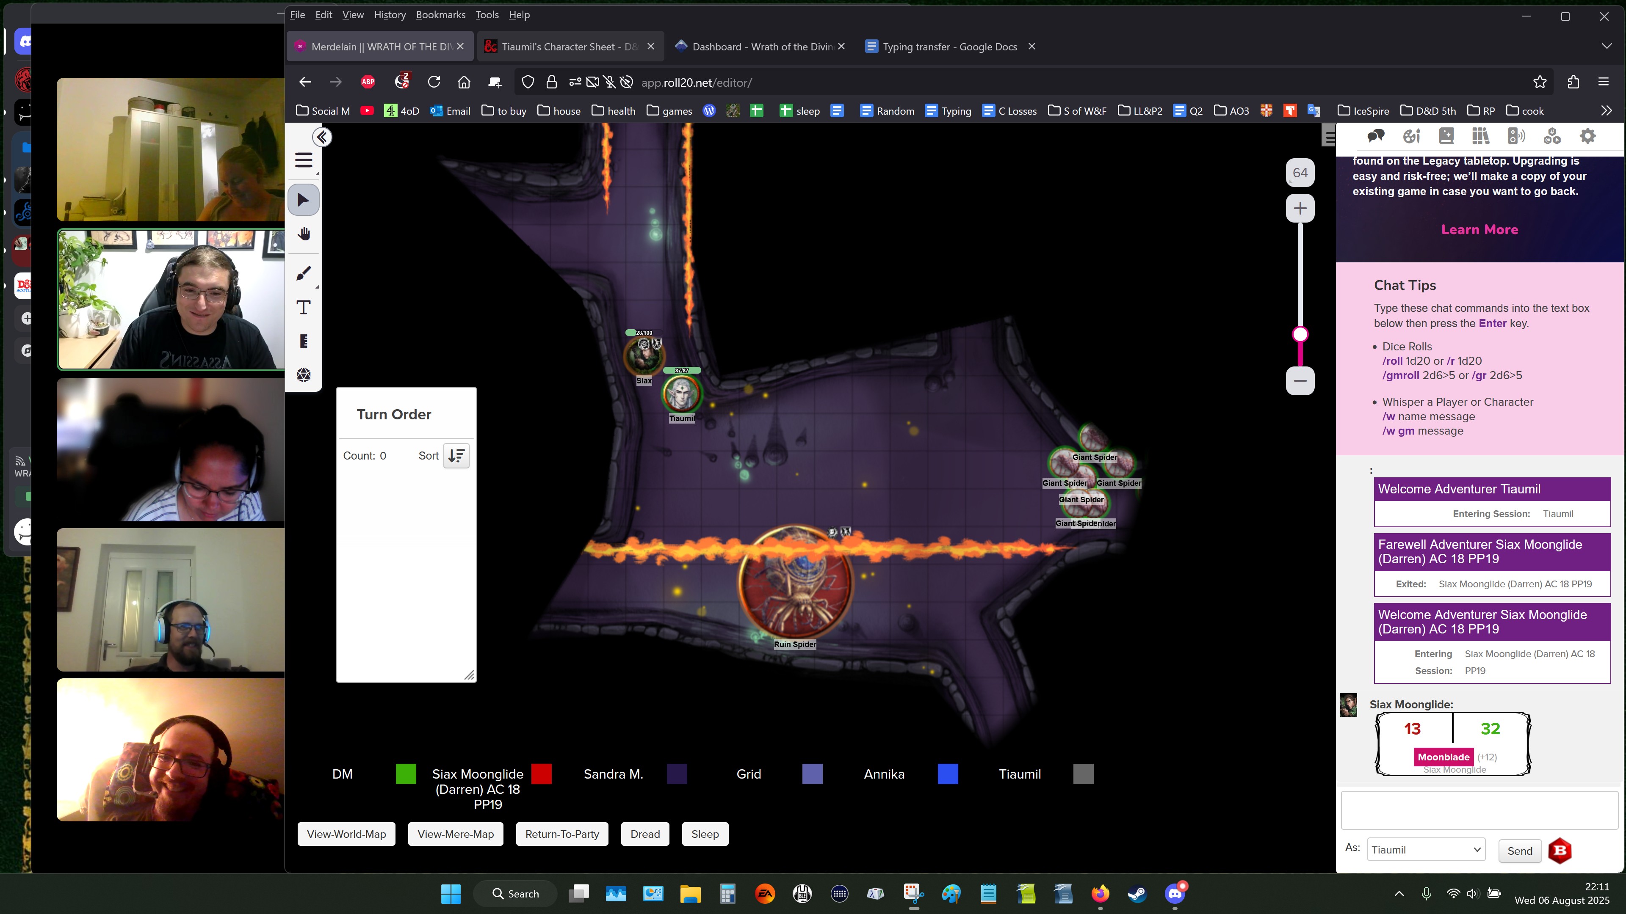Open the dice rolling tool

pos(304,375)
